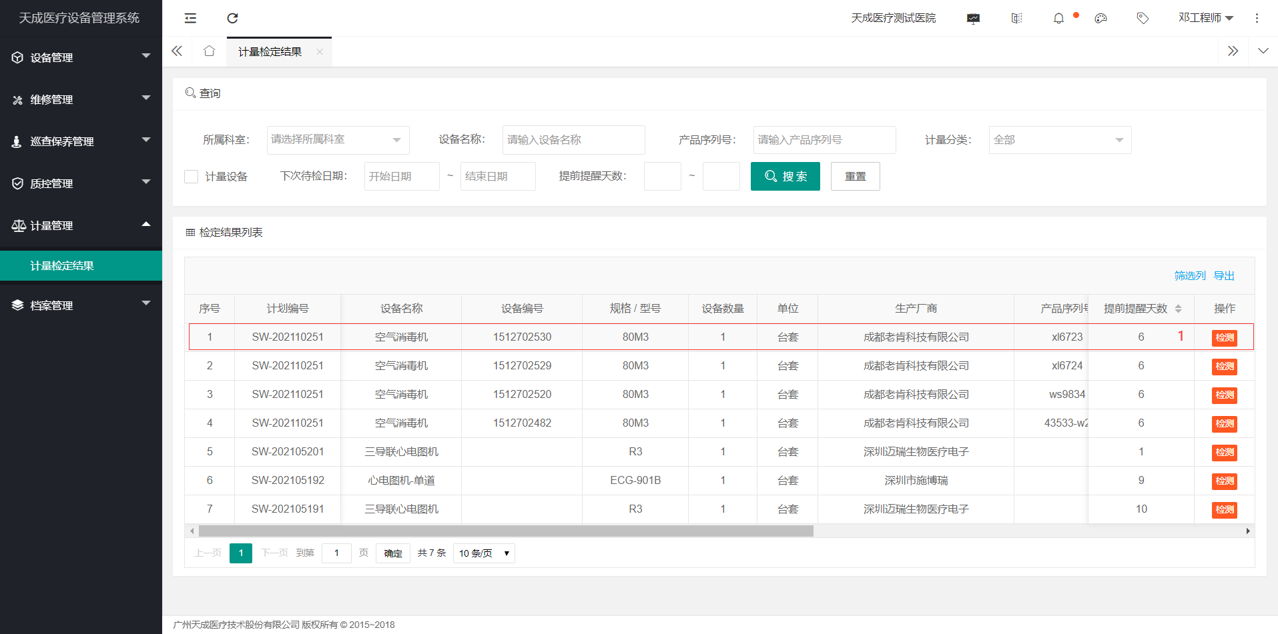Expand the 质控管理 menu

click(x=81, y=183)
